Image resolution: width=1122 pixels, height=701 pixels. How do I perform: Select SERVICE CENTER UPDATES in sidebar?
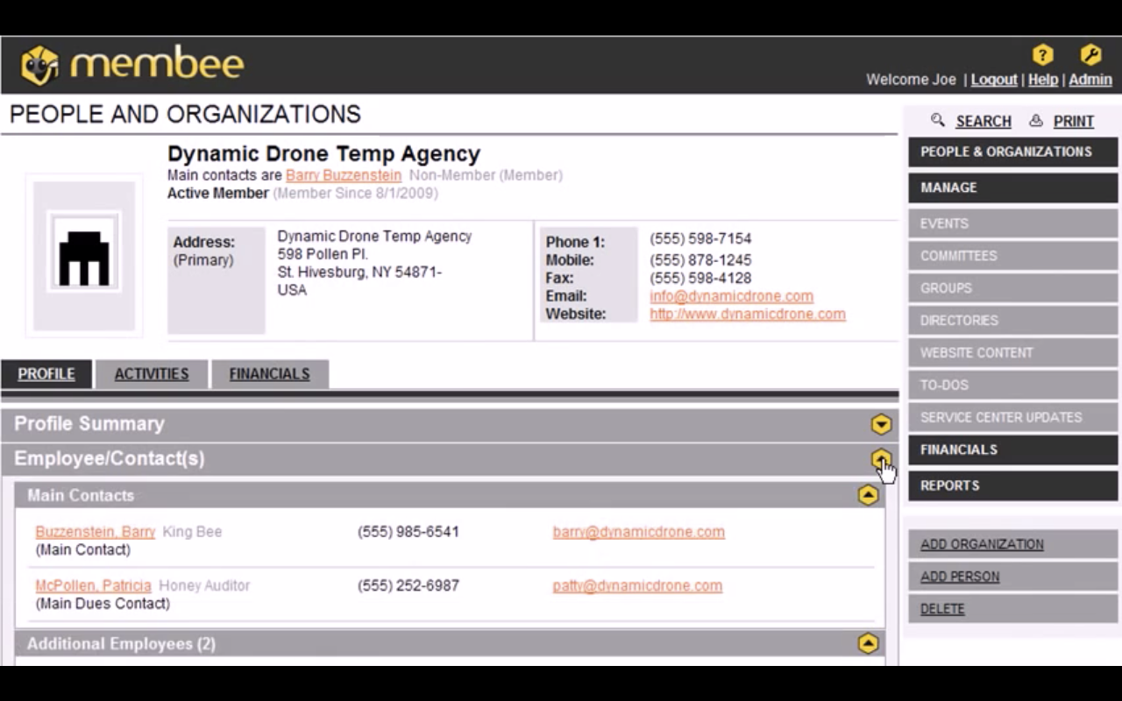1013,417
